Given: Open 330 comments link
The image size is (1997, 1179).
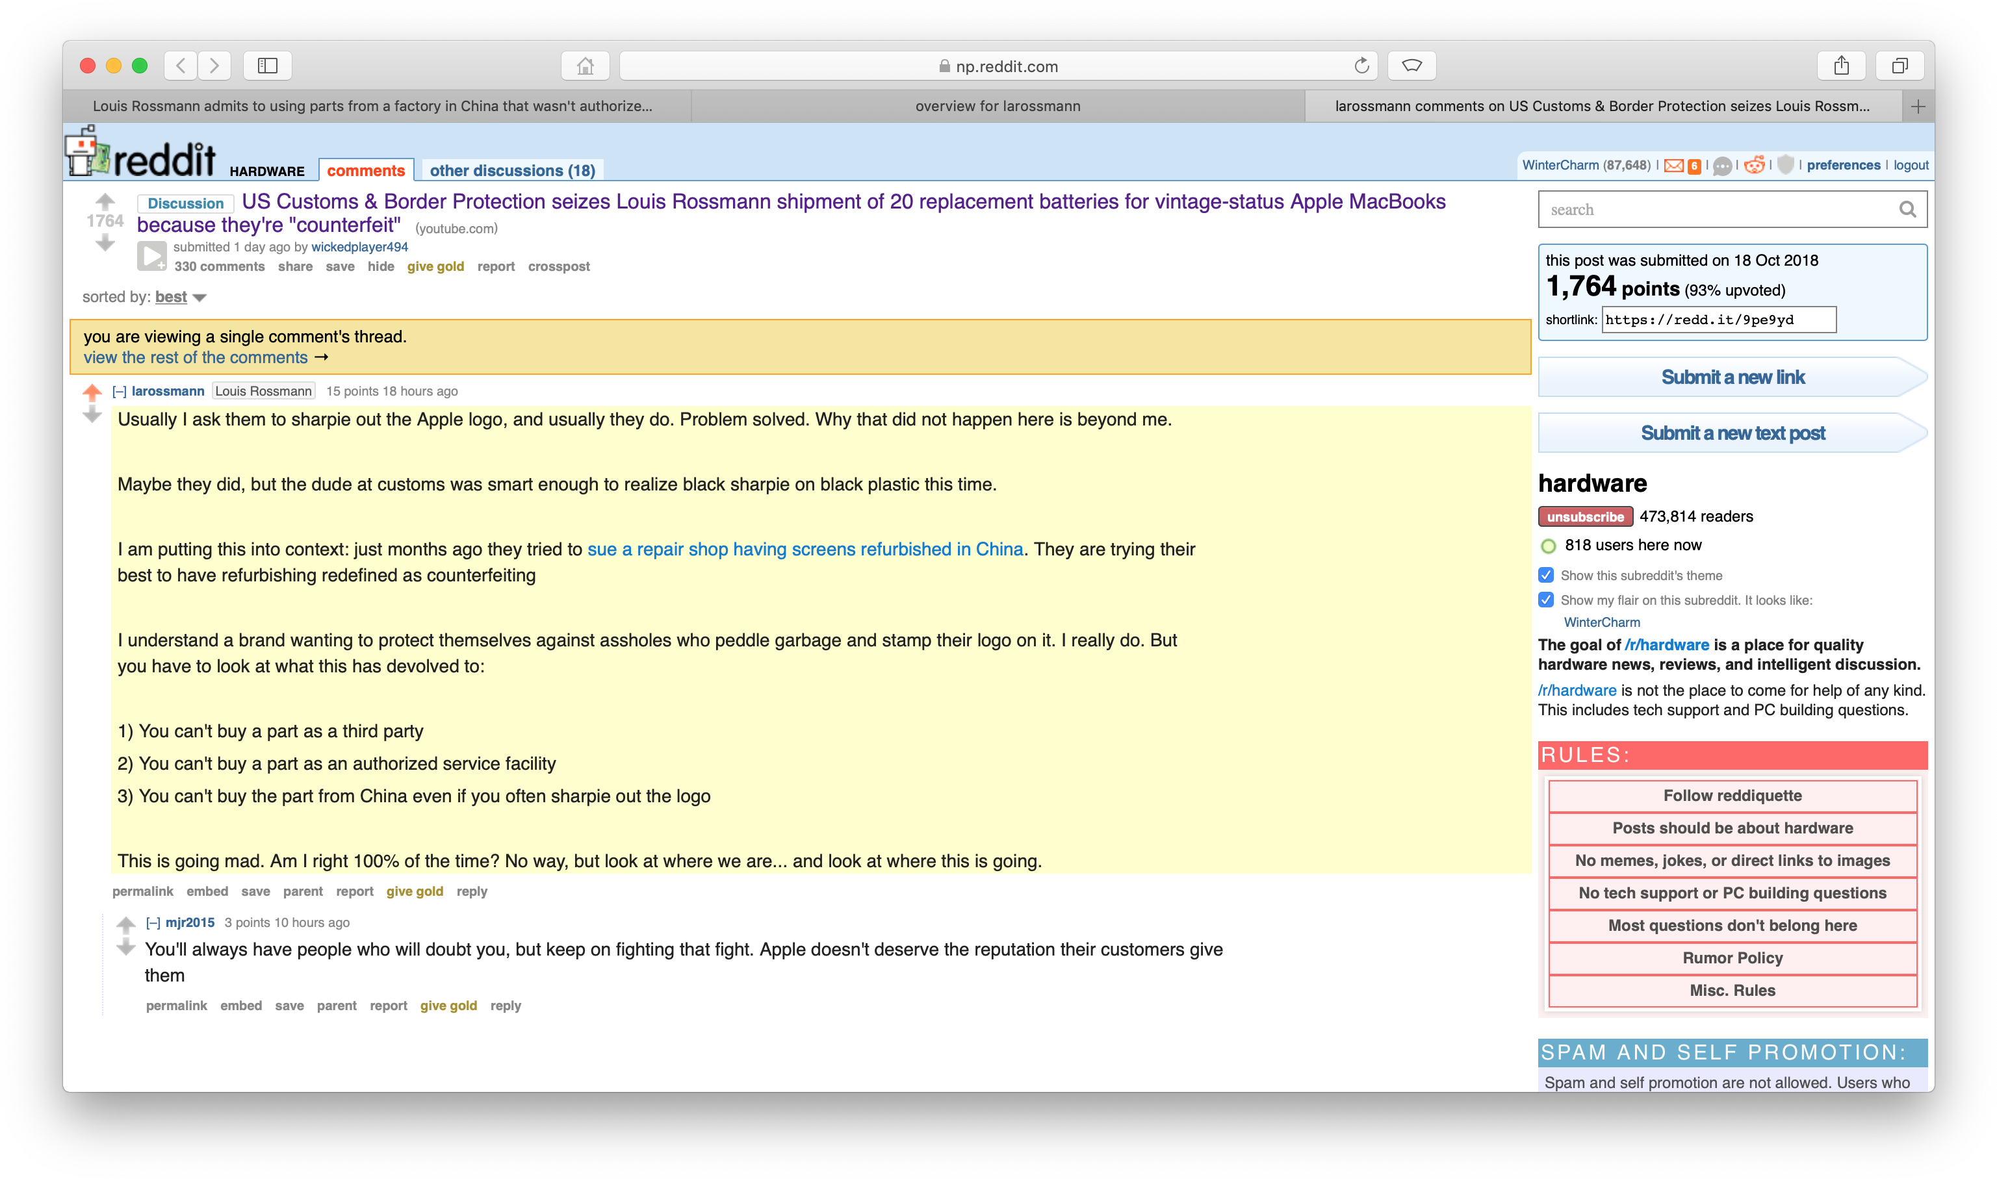Looking at the screenshot, I should (x=220, y=267).
